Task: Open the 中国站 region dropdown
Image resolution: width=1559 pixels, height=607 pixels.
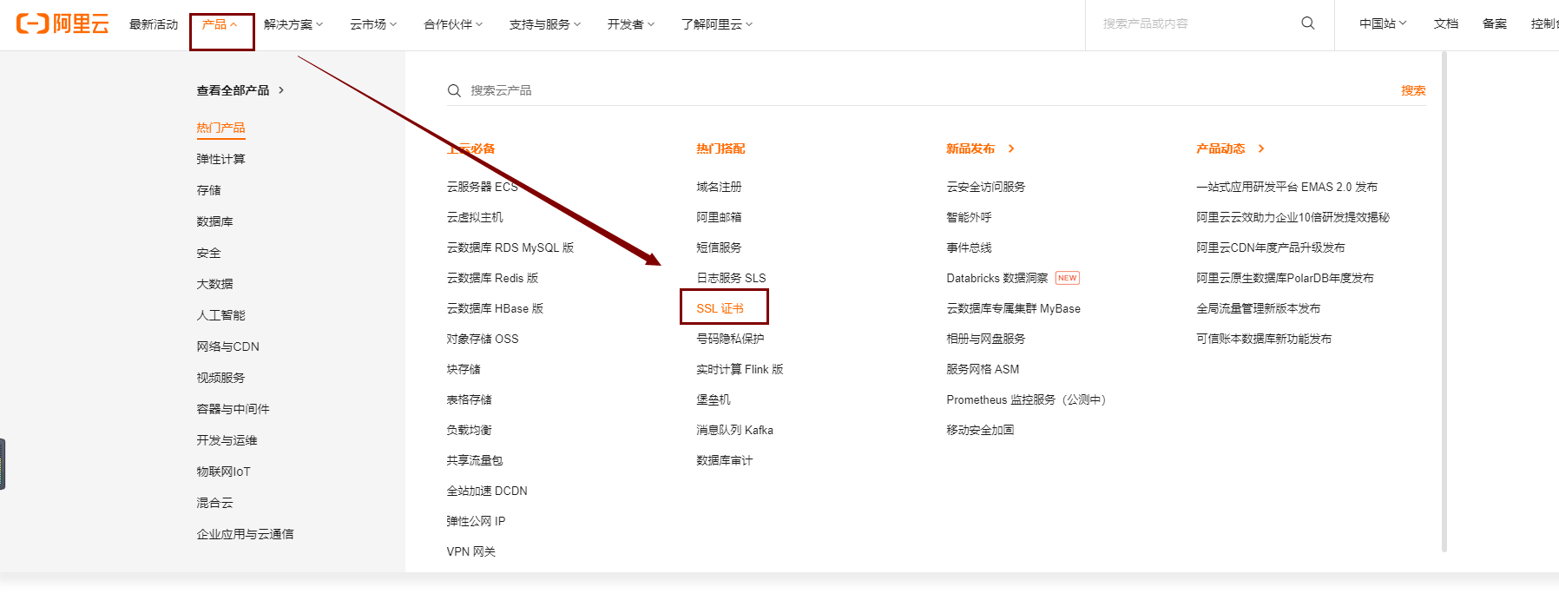Action: coord(1382,23)
